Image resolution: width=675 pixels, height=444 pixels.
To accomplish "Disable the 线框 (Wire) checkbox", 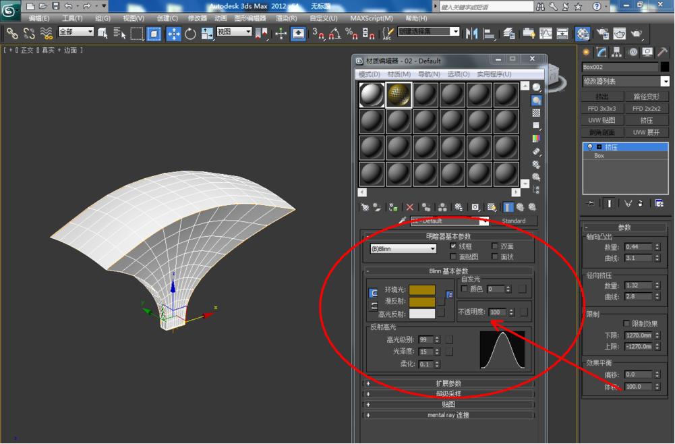I will pos(453,246).
